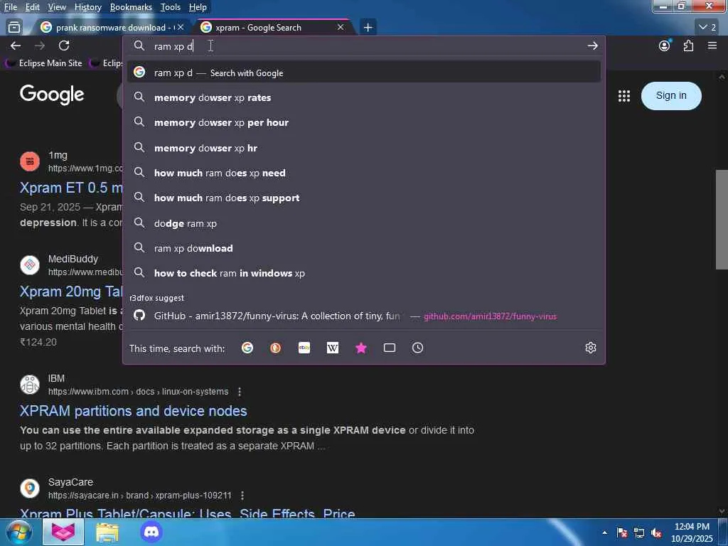Reload the current page

pos(64,45)
